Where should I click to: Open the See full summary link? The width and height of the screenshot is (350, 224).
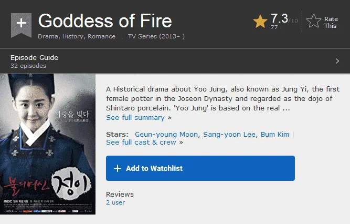(139, 117)
